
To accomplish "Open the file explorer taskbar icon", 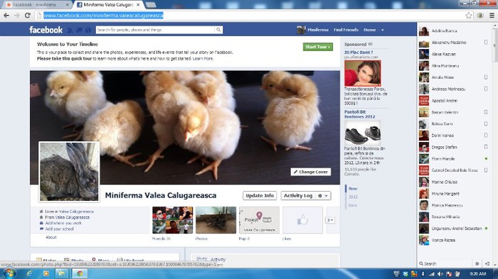I will (62, 273).
